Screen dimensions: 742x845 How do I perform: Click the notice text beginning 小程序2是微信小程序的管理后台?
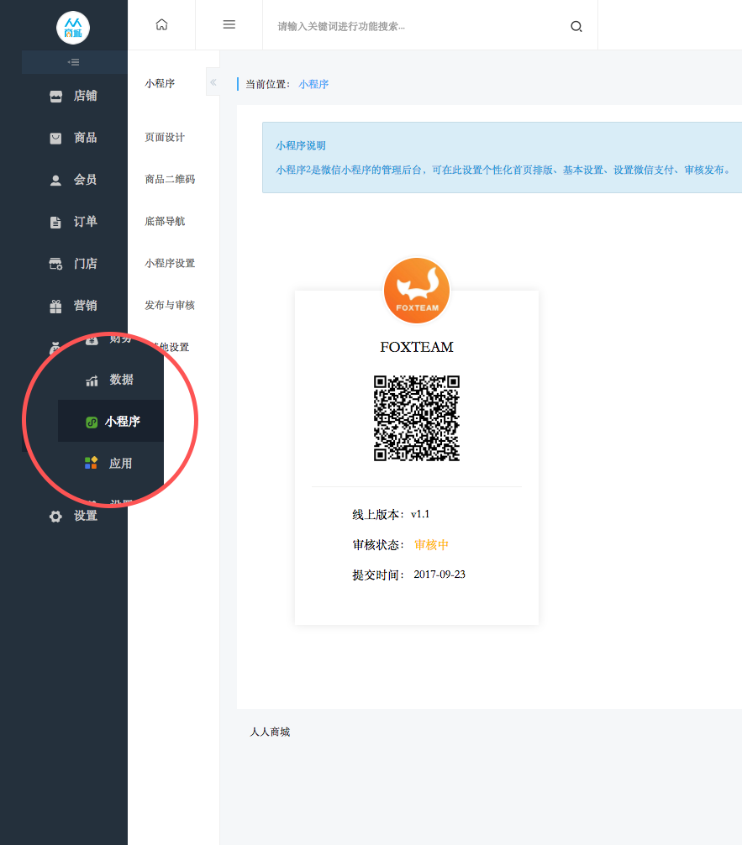(504, 171)
